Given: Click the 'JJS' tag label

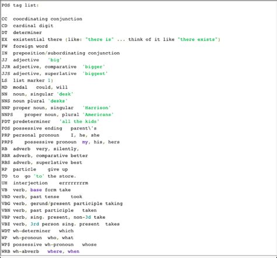Looking at the screenshot, I should (x=6, y=74).
